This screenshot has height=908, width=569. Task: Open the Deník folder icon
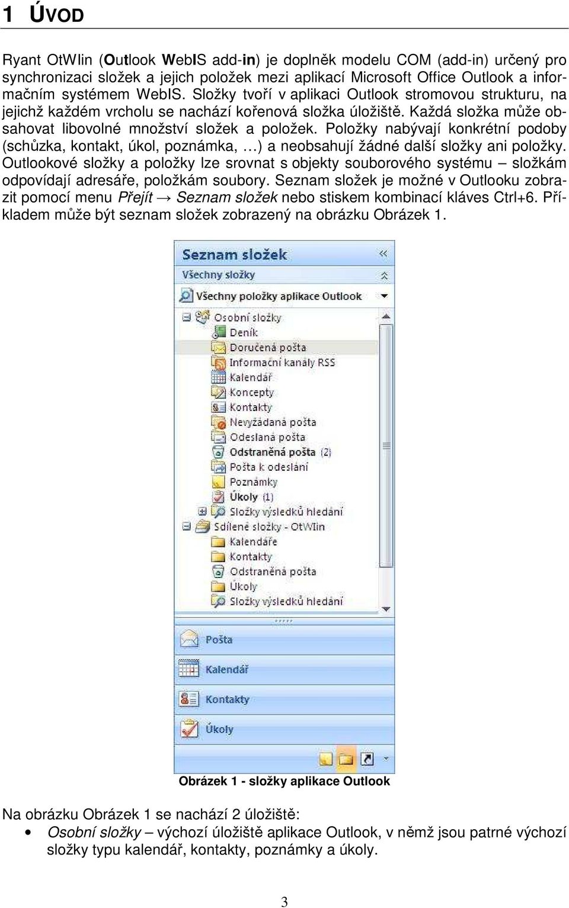(x=219, y=332)
